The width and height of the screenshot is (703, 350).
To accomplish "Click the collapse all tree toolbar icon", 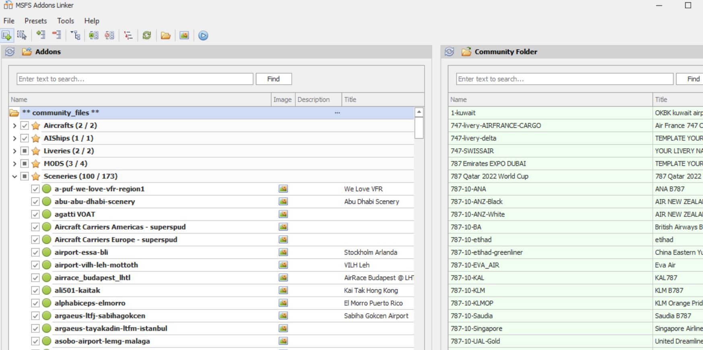I will click(57, 35).
